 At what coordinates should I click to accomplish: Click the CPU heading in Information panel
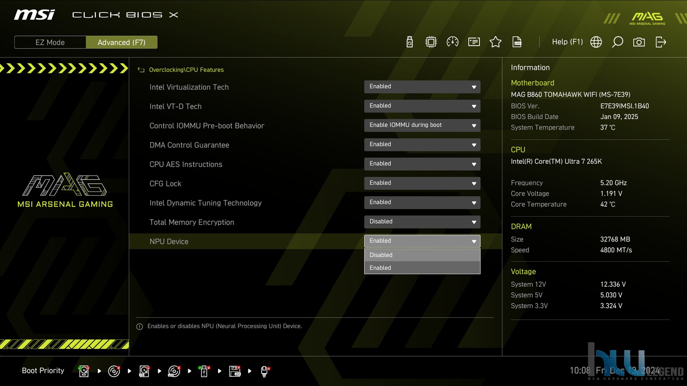[x=518, y=150]
